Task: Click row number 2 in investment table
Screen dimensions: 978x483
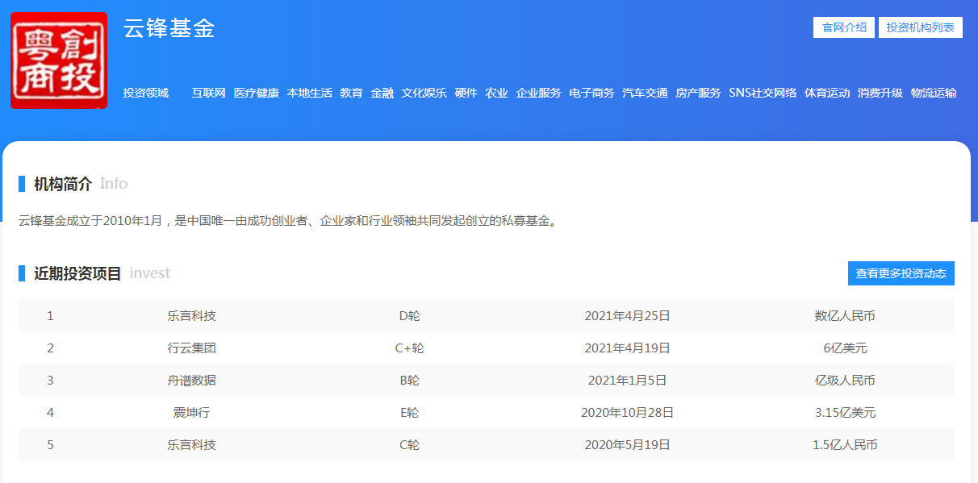Action: [50, 348]
